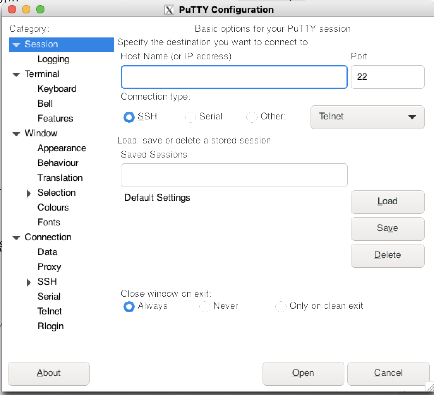Collapse the Connection category arrow

click(16, 238)
